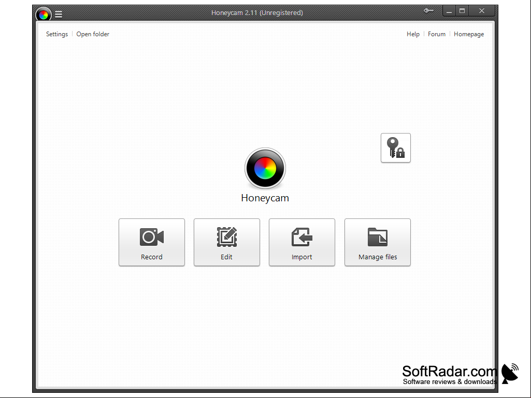531x398 pixels.
Task: Click the large Honeycam color wheel logo
Action: pyautogui.click(x=265, y=168)
